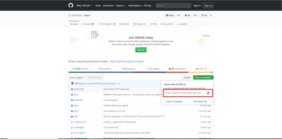Open asciimoo owner profile link
This screenshot has width=282, height=139.
click(77, 15)
